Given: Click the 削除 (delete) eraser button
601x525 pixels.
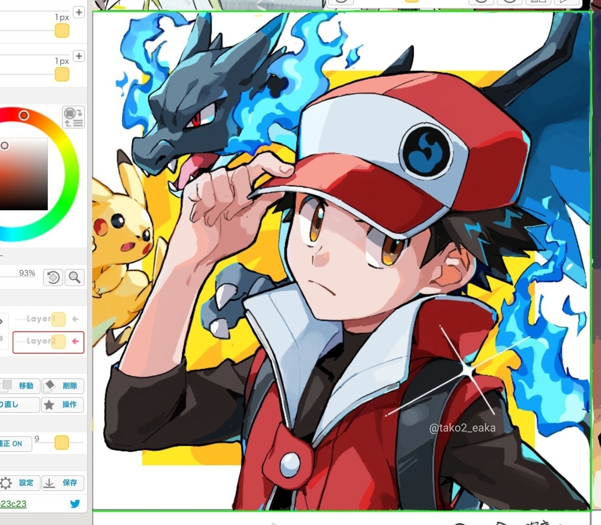Looking at the screenshot, I should click(x=63, y=386).
